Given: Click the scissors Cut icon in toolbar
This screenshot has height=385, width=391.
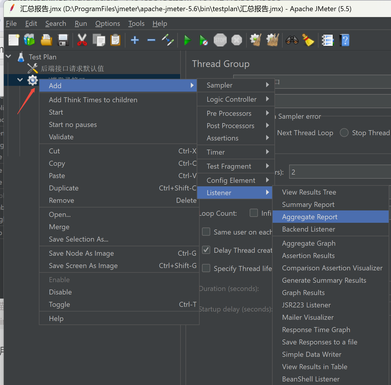Looking at the screenshot, I should pyautogui.click(x=82, y=40).
